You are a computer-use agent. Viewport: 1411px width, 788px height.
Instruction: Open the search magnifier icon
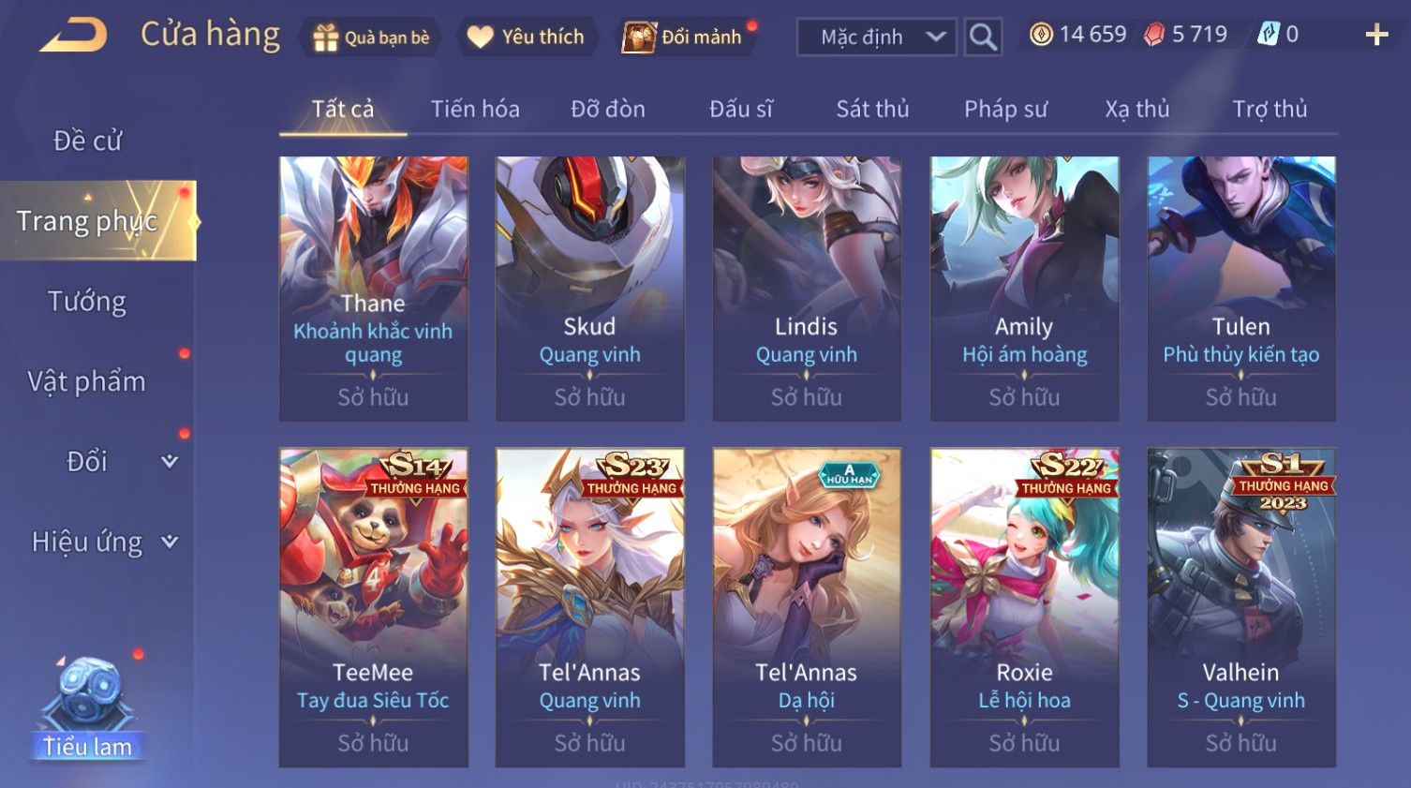tap(983, 37)
